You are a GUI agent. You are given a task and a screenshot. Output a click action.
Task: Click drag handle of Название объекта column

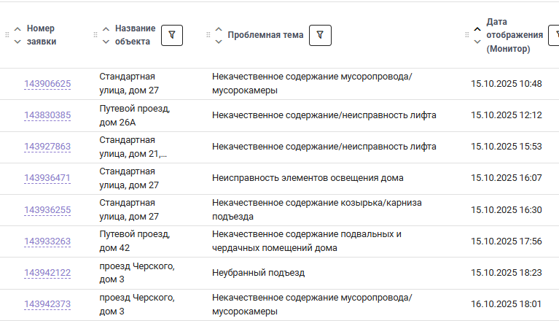[95, 35]
